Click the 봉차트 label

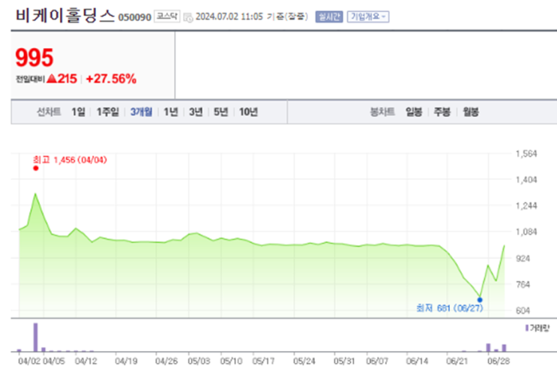click(x=382, y=112)
